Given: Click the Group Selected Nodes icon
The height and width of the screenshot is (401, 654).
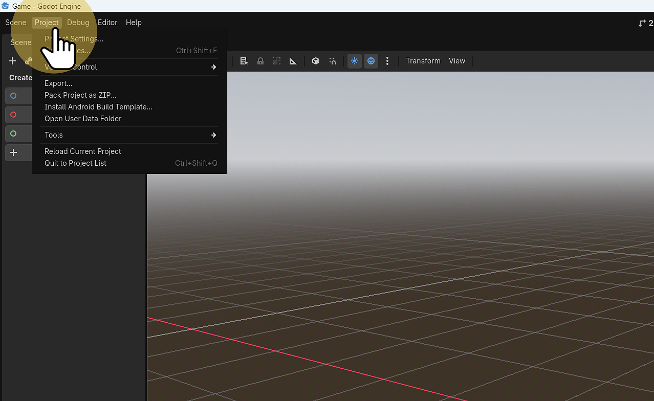Looking at the screenshot, I should pos(277,61).
